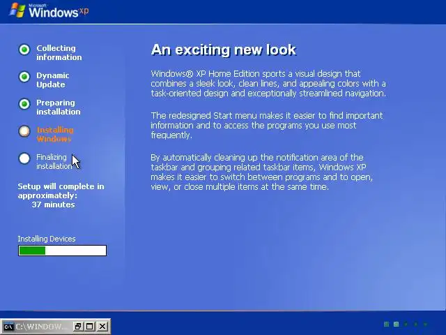Image resolution: width=446 pixels, height=335 pixels.
Task: Click the 'Finalizing installation' step label
Action: tap(54, 161)
